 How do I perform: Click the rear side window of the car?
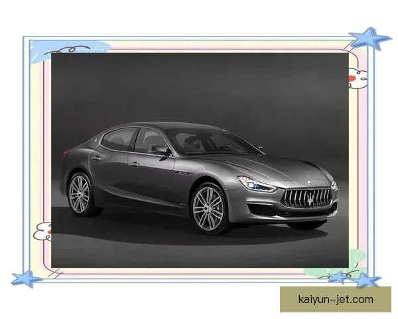[118, 140]
